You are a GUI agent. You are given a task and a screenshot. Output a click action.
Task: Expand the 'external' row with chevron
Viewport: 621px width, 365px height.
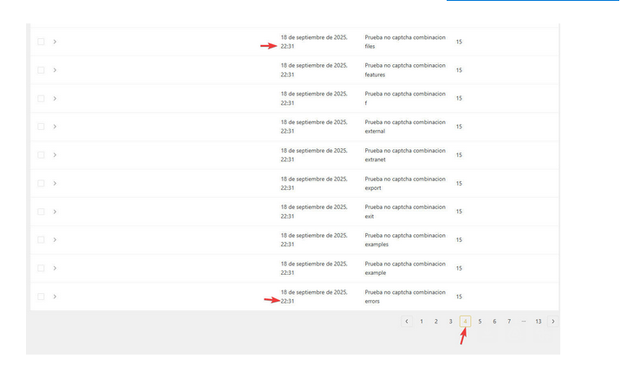click(x=55, y=127)
